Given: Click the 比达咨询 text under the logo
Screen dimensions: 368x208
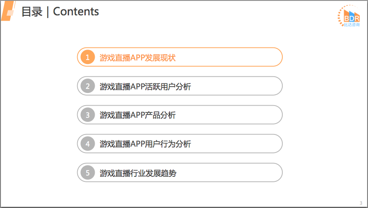Looking at the screenshot, I should 350,25.
